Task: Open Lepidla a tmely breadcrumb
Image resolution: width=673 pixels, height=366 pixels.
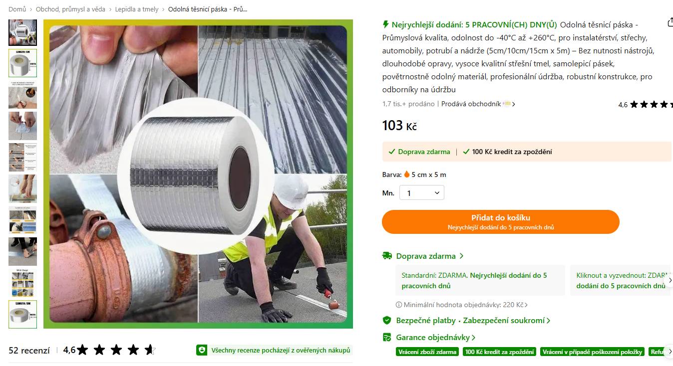Action: coord(137,9)
